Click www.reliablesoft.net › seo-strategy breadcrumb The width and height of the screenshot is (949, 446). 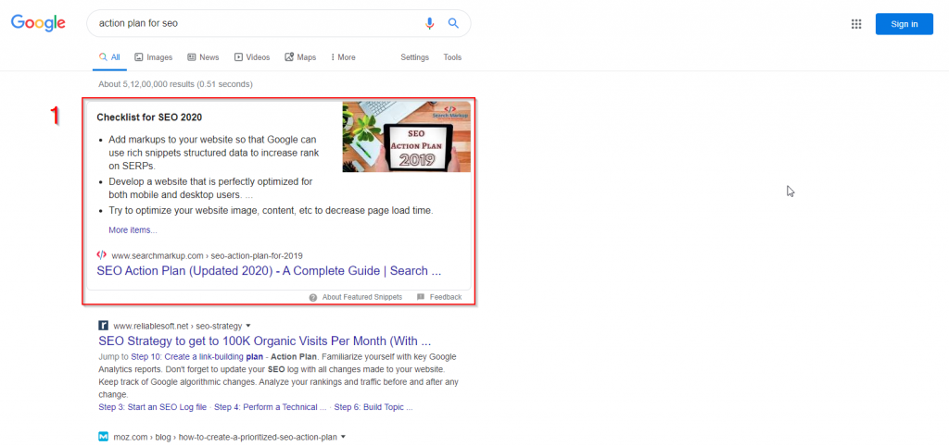178,325
